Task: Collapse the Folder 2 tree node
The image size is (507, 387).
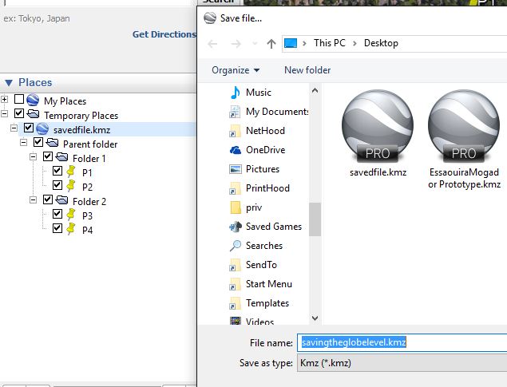Action: click(34, 201)
